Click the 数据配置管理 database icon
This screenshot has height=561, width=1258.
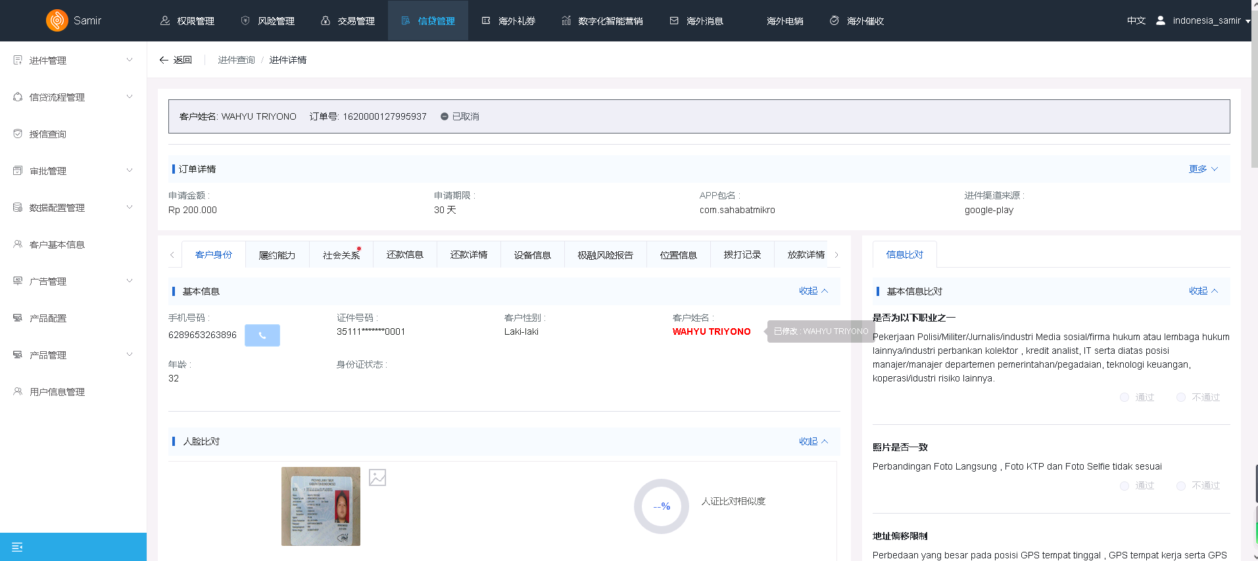pyautogui.click(x=18, y=207)
